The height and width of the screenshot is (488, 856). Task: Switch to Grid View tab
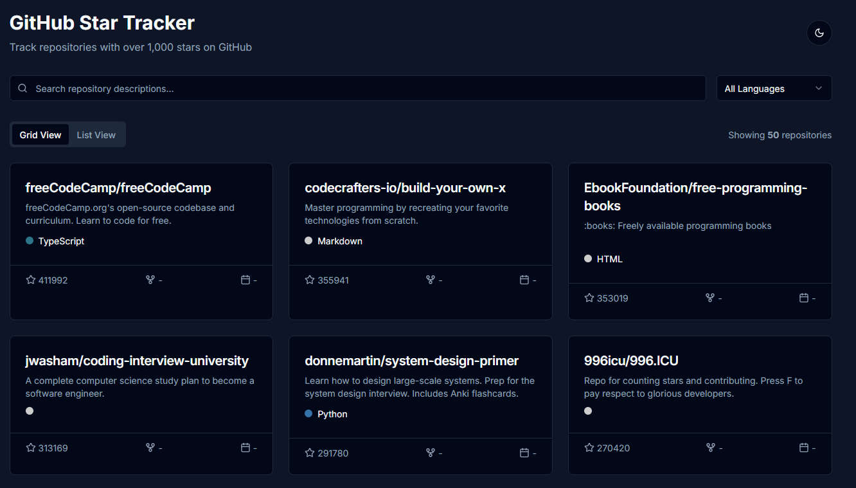click(40, 134)
